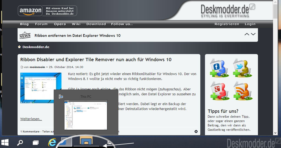Click the vertical scrollbar thumb at top right
The image size is (281, 148).
click(276, 11)
